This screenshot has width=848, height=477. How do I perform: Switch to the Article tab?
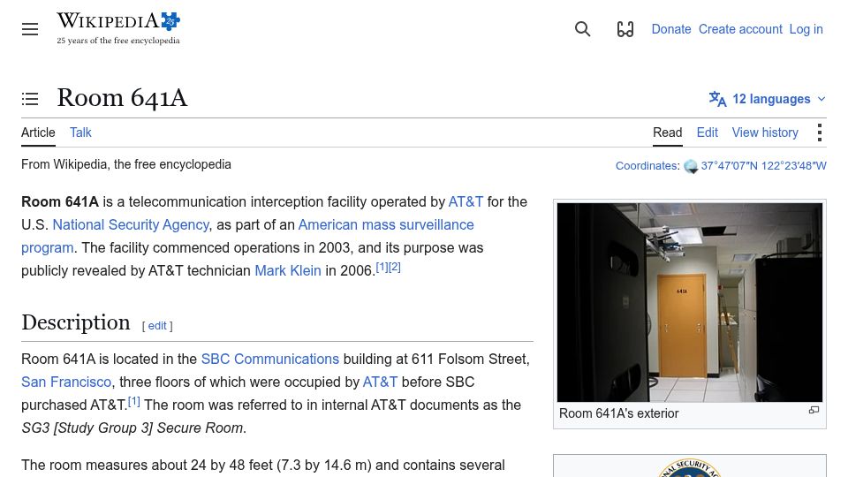[x=38, y=132]
